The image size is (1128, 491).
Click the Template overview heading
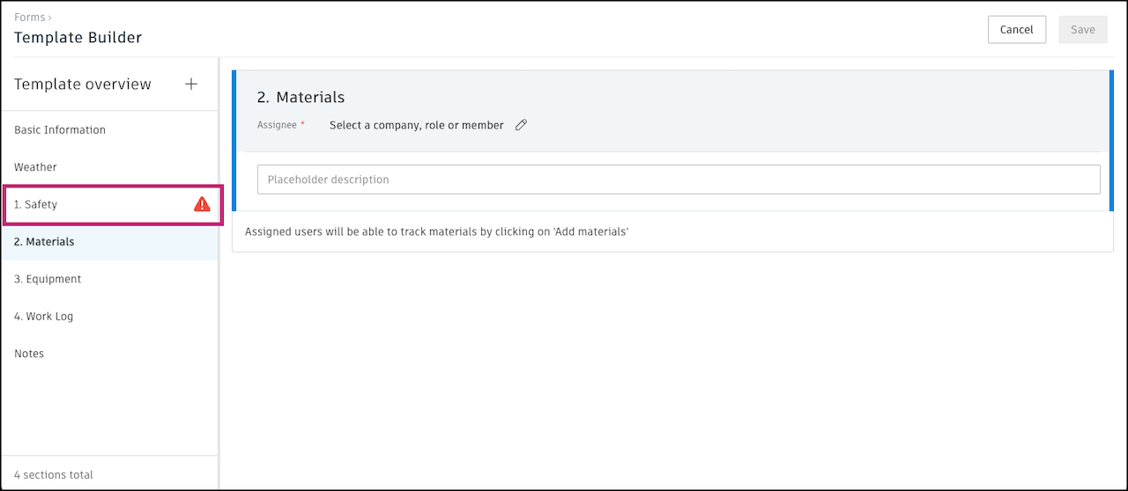pos(83,84)
